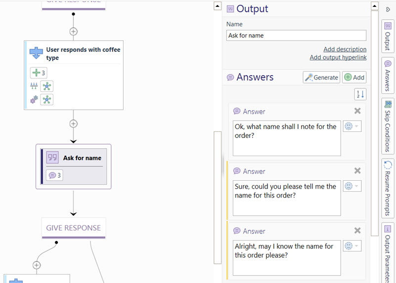This screenshot has width=396, height=283.
Task: Click the Add answer button
Action: pos(354,77)
